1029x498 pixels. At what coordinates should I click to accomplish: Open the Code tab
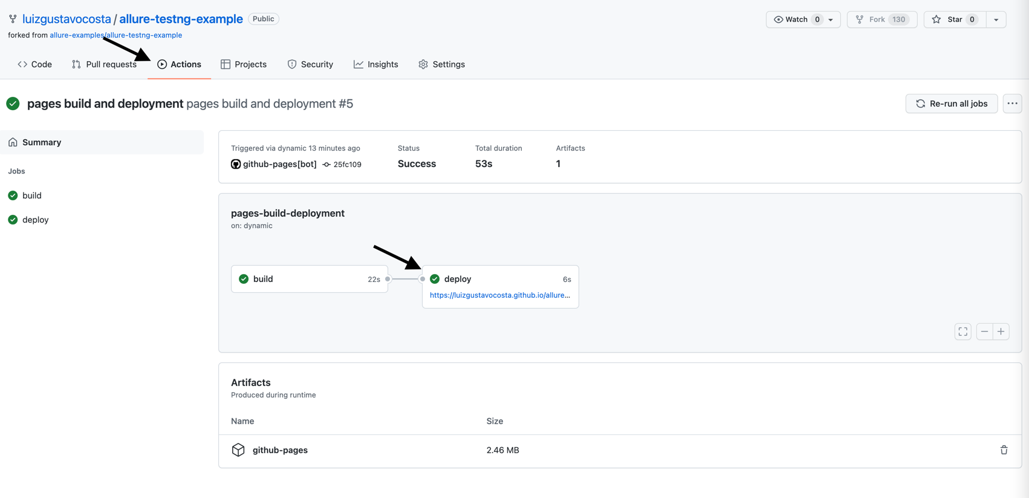click(x=34, y=64)
